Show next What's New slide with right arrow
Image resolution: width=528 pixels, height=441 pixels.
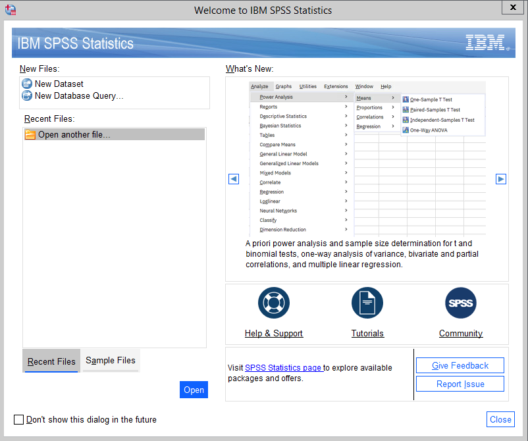point(501,179)
